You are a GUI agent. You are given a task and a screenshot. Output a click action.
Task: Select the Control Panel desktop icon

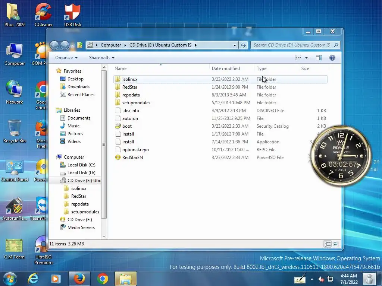point(15,171)
